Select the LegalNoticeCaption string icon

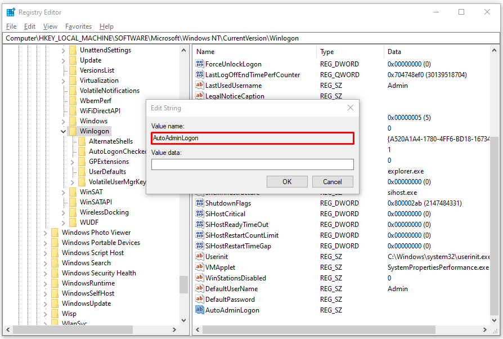click(x=200, y=96)
